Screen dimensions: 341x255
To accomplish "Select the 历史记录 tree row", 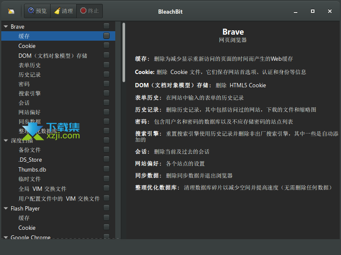I will (58, 74).
